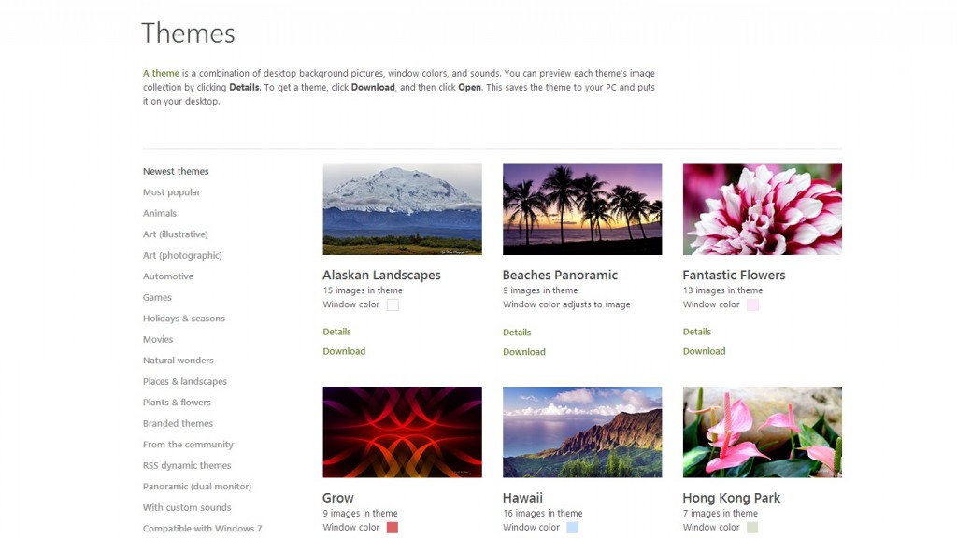Click the "A theme" intro link
957x538 pixels.
pyautogui.click(x=161, y=74)
